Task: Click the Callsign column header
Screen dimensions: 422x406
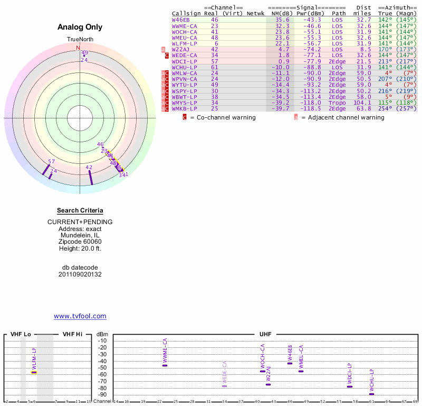Action: pos(186,13)
